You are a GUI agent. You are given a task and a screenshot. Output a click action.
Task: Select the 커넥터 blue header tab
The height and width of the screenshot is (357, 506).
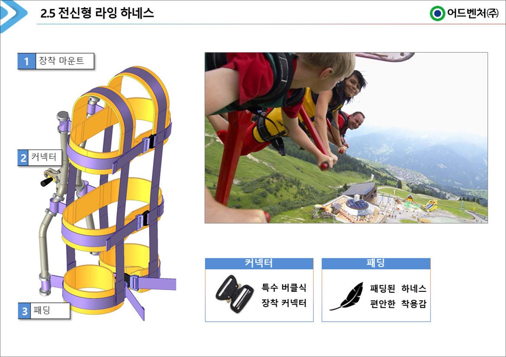(259, 264)
